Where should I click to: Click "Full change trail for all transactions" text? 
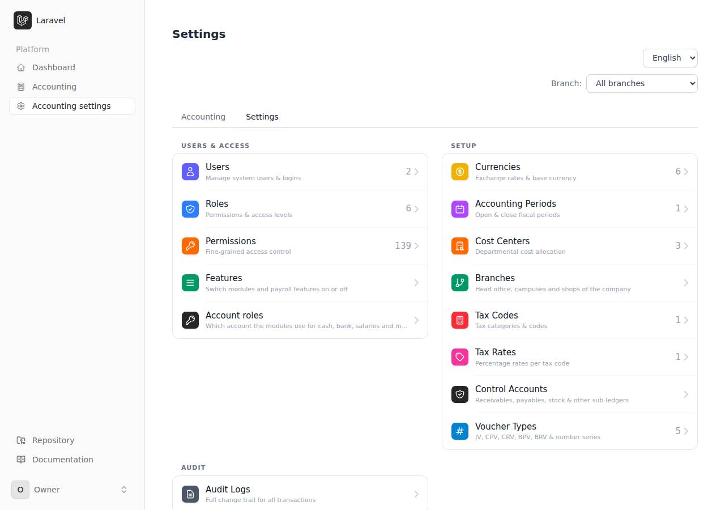[261, 500]
